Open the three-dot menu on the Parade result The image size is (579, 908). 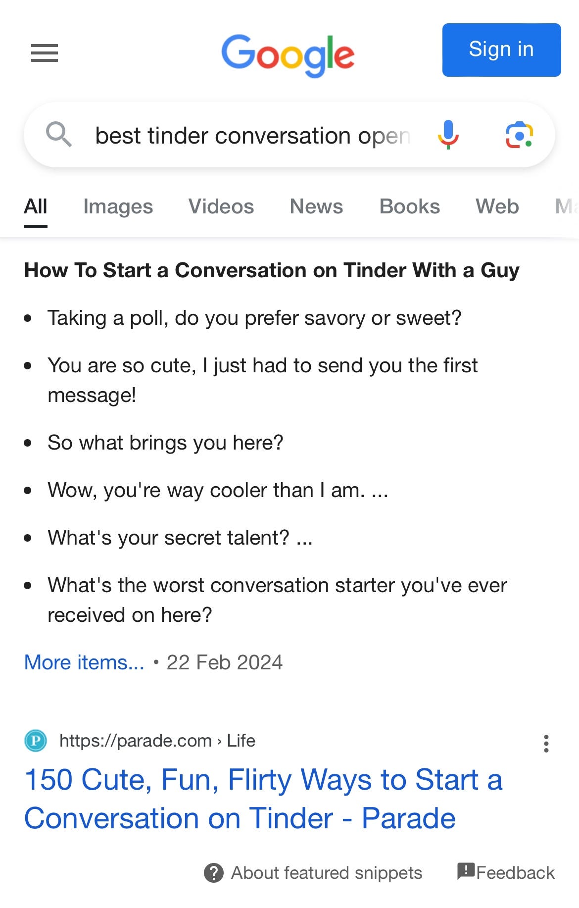pos(546,743)
